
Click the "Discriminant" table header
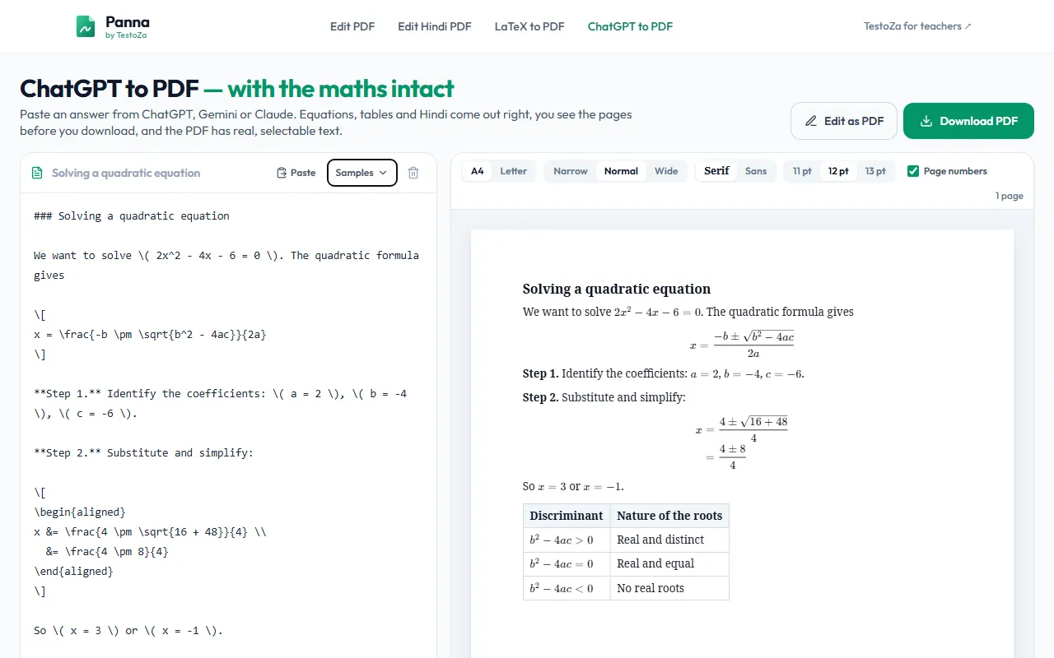(x=567, y=516)
